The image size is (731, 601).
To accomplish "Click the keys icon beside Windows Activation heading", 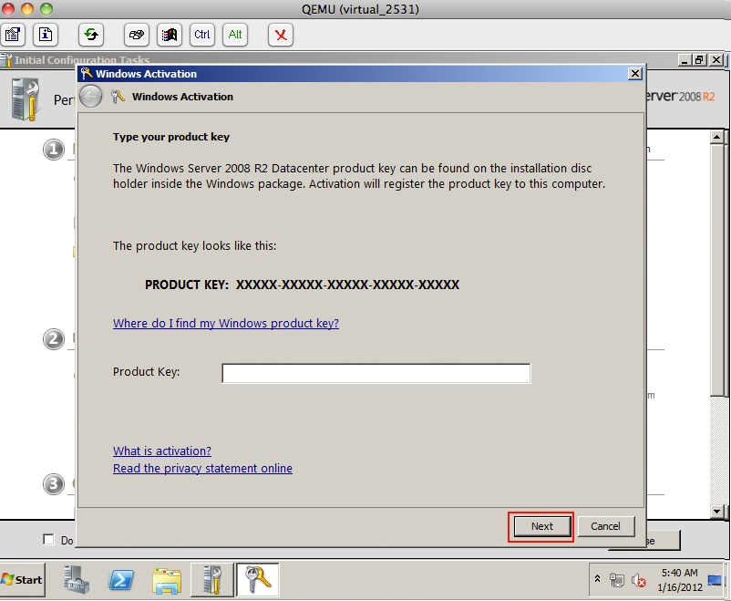I will (118, 97).
